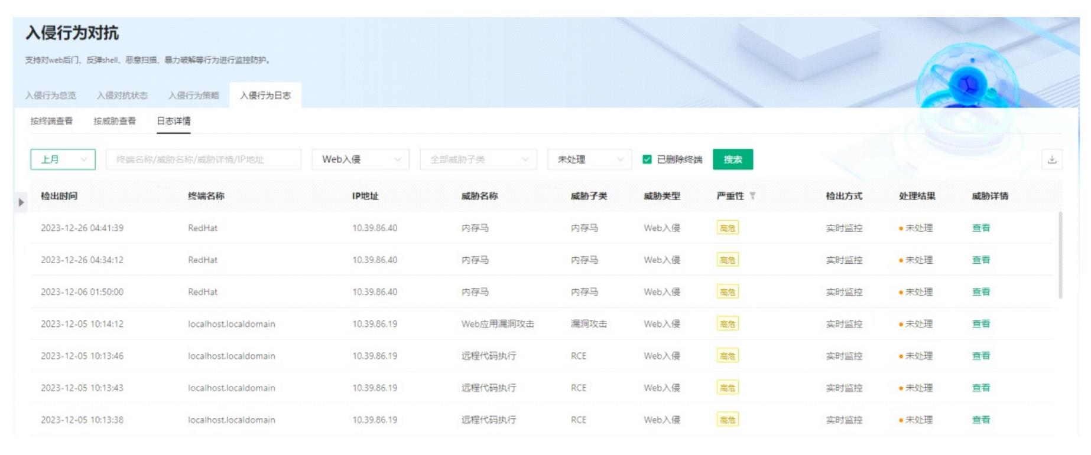Click the IP地址 column header
This screenshot has height=455, width=1091.
click(365, 196)
